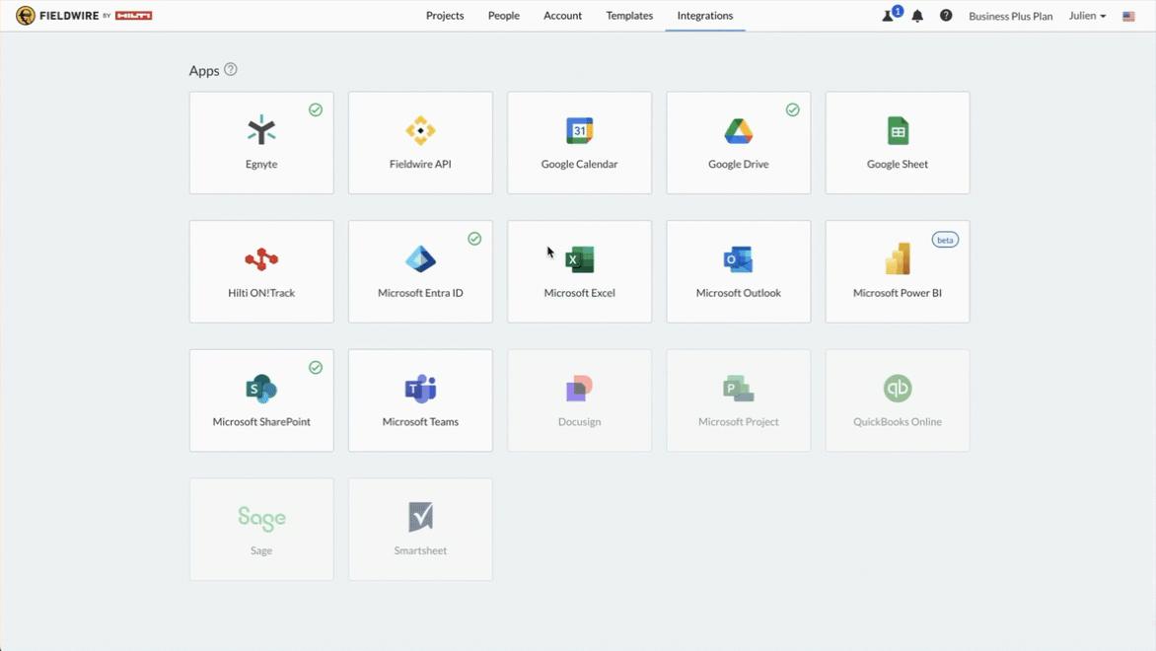Expand the Julien user menu
1156x651 pixels.
(x=1087, y=16)
